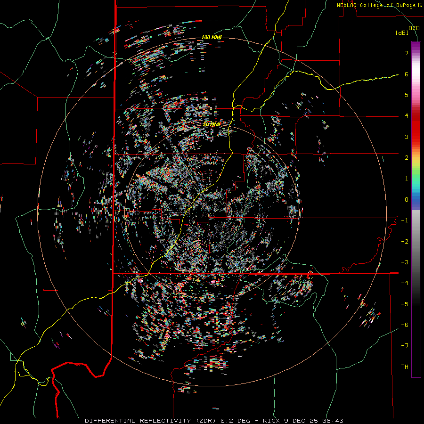424x424 pixels.
Task: Click the ZDR color scale bar
Action: (416, 209)
